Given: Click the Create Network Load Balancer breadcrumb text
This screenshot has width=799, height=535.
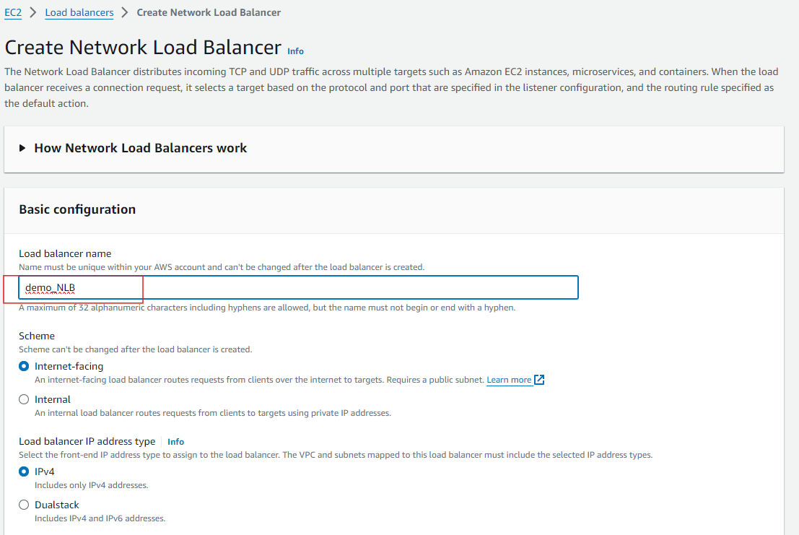Looking at the screenshot, I should (x=209, y=12).
